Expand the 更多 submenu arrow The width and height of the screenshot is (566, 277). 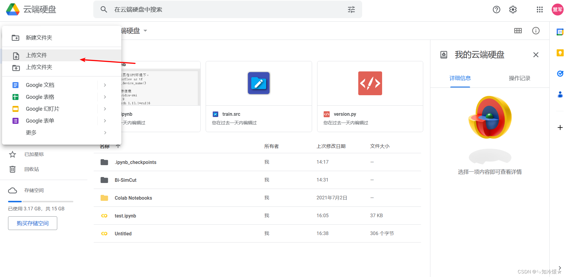[105, 133]
